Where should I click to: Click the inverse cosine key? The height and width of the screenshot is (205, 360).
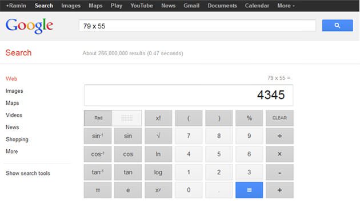(98, 154)
